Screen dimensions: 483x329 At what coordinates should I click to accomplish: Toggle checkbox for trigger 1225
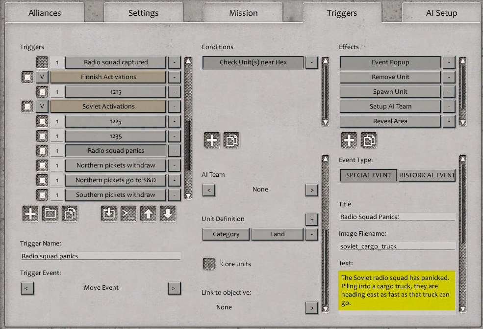[x=42, y=121]
